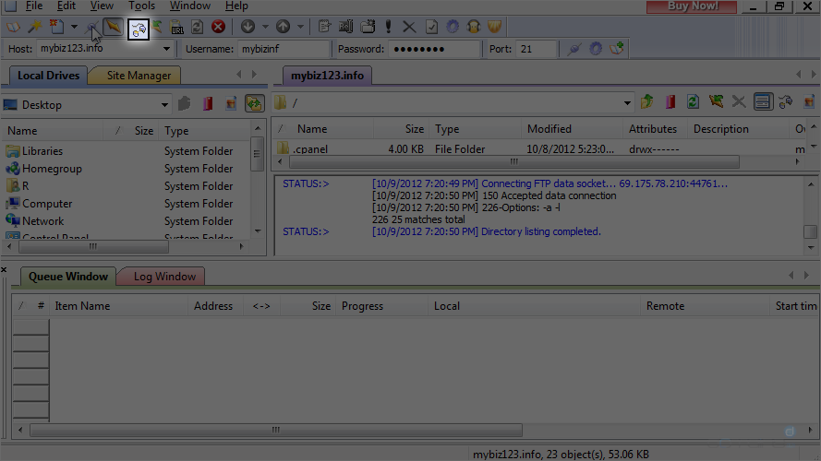Click the Site Manager book icon
This screenshot has width=821, height=461.
coord(14,28)
